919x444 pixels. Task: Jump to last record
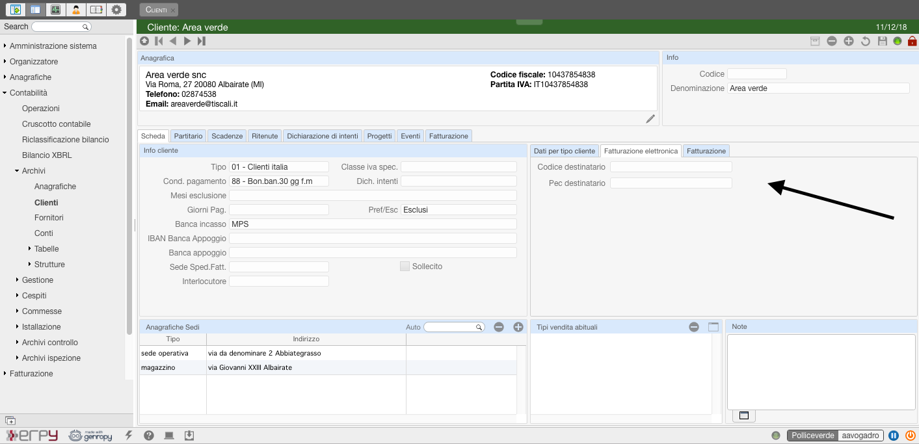(x=202, y=41)
